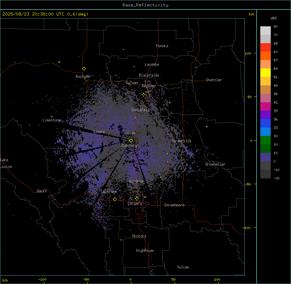Image resolution: width=291 pixels, height=284 pixels.
Task: Click the RockyMH map label
Action: pos(83,77)
